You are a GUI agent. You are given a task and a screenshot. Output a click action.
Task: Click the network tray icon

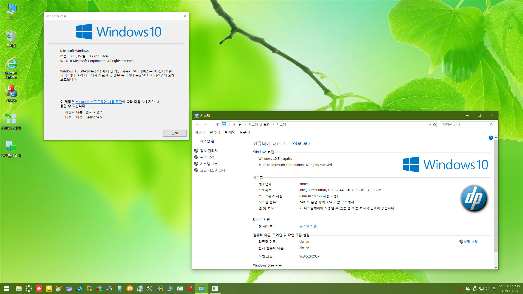point(481,289)
